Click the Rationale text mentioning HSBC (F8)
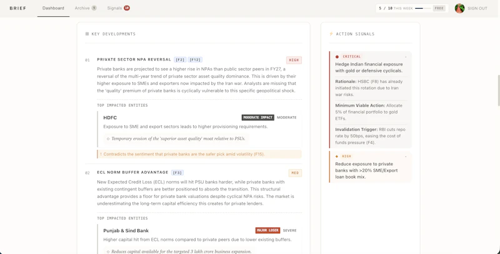The image size is (500, 254). pyautogui.click(x=369, y=88)
